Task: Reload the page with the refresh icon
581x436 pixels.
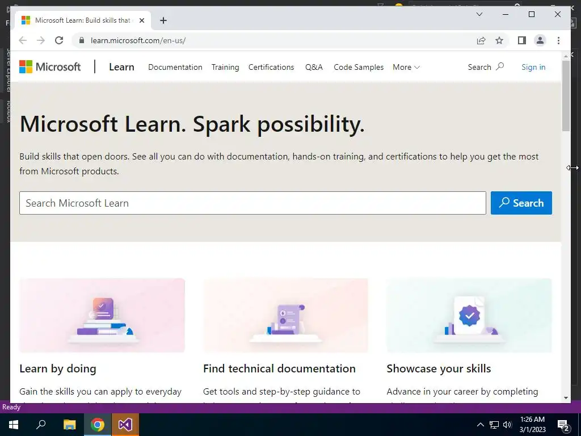Action: click(x=59, y=40)
